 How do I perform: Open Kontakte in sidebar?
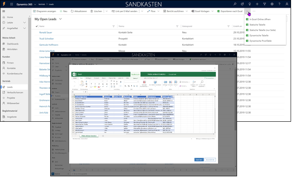[x=11, y=68]
